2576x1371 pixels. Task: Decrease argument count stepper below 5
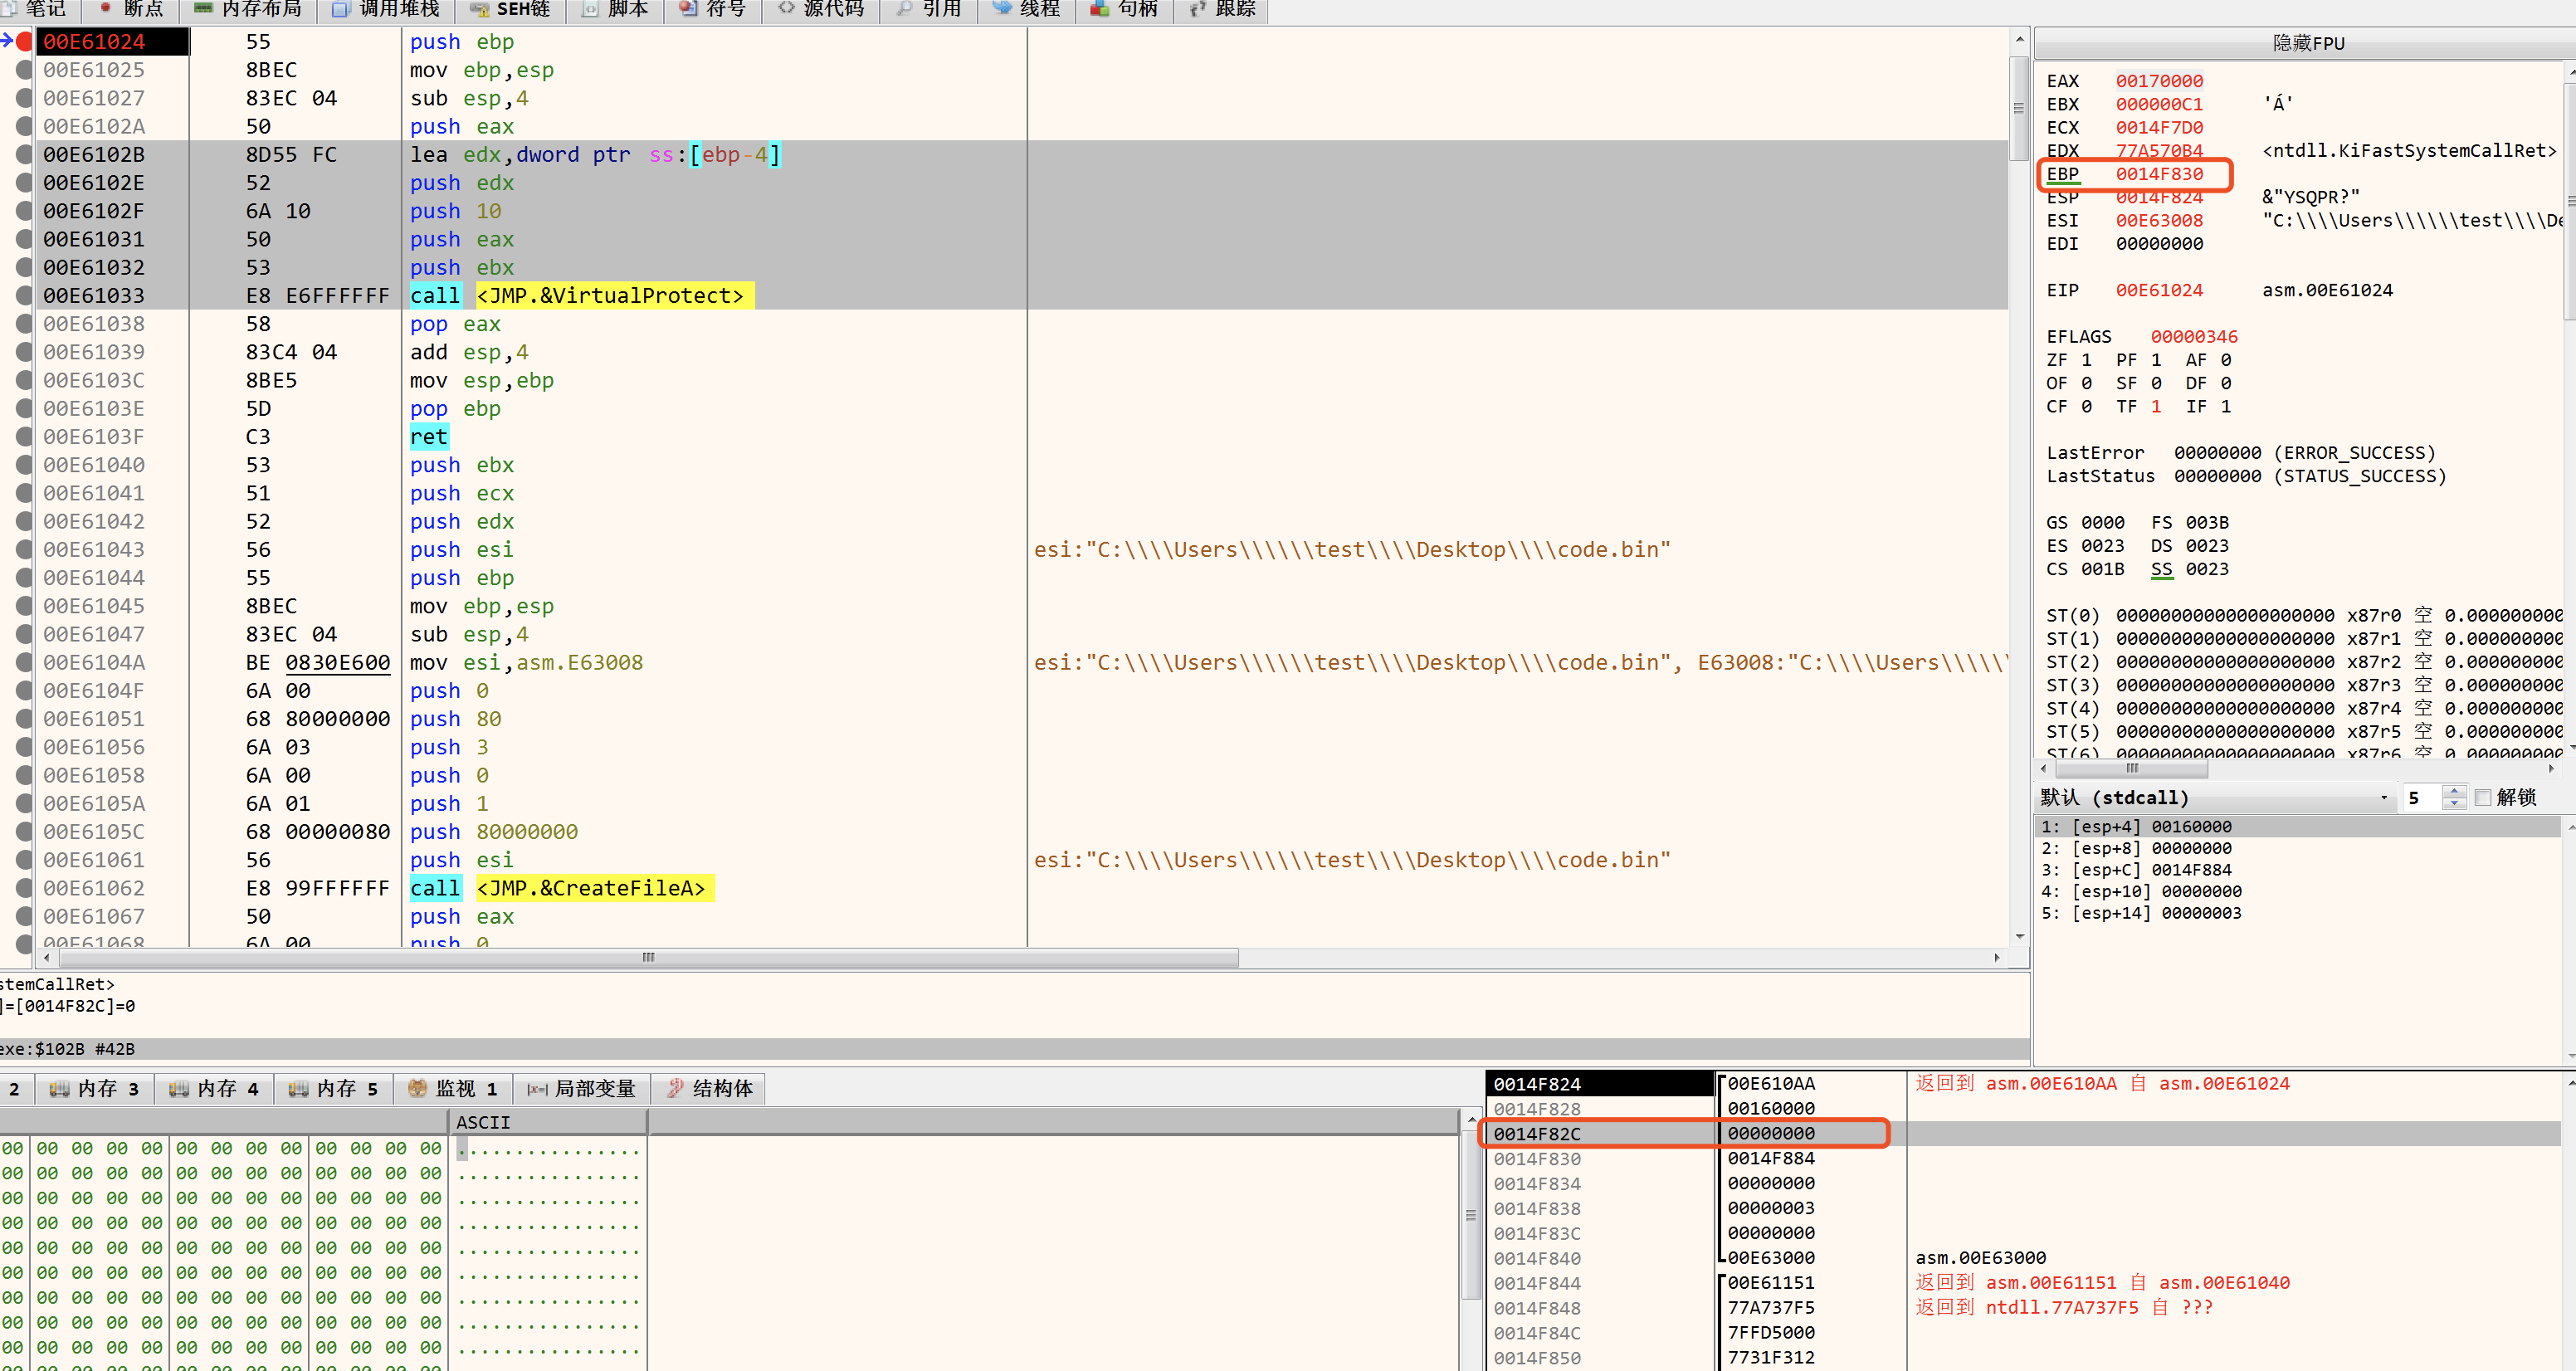(2454, 804)
